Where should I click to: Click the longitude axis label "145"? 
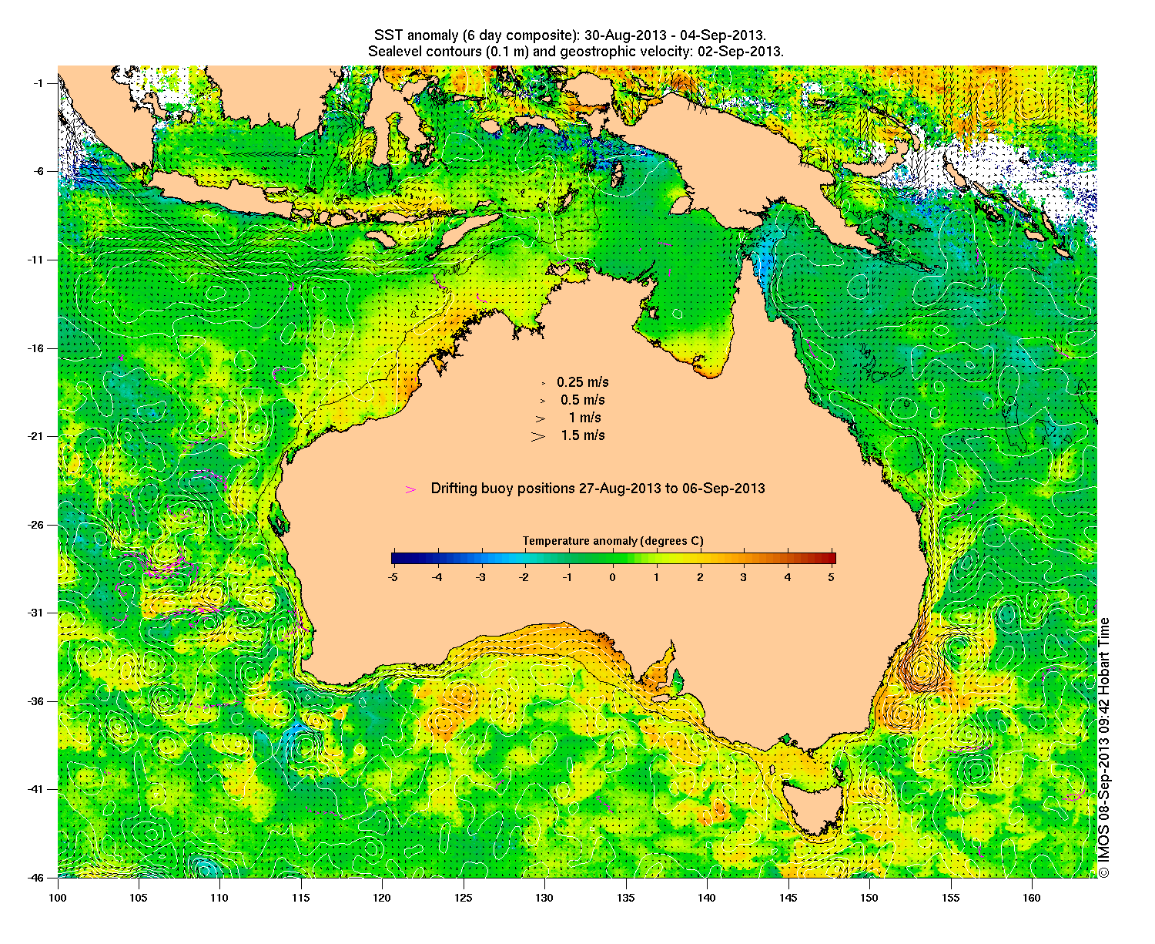point(788,898)
